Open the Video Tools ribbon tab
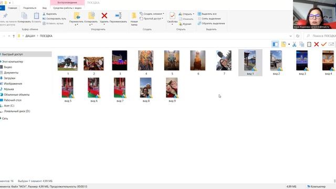This screenshot has width=336, height=189. 67,8
